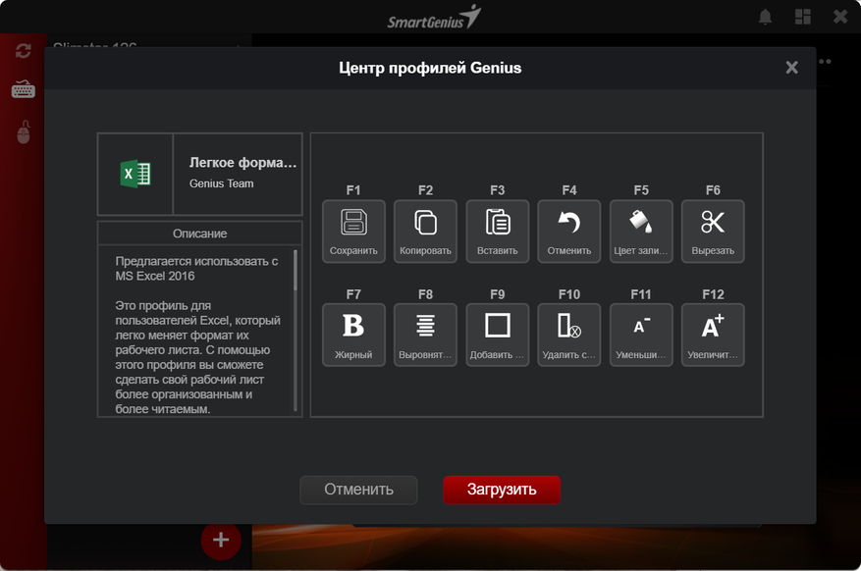Select the F12 increase font size icon
This screenshot has width=861, height=571.
click(713, 326)
